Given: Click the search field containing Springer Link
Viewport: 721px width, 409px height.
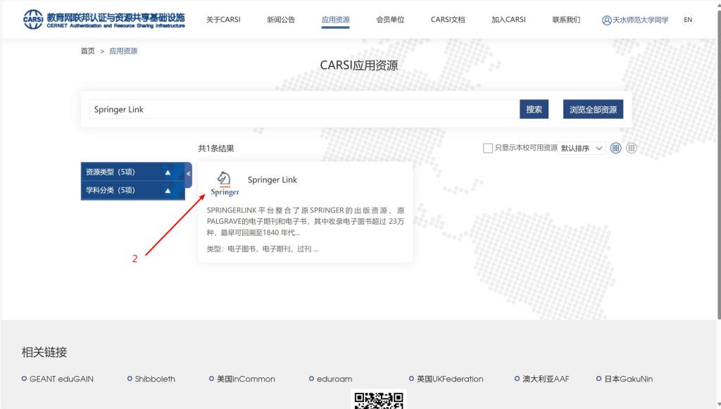Looking at the screenshot, I should (303, 109).
